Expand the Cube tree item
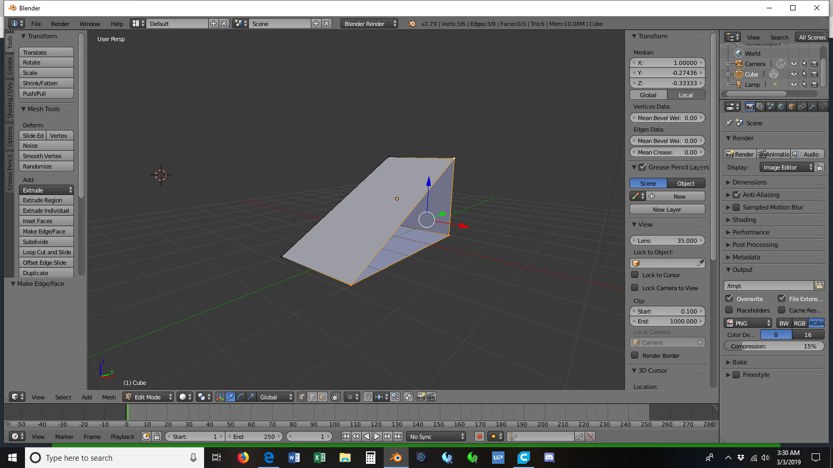This screenshot has height=468, width=833. coord(728,74)
